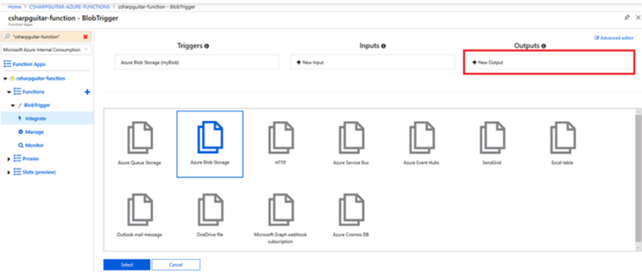Click New Input
This screenshot has width=642, height=276.
point(372,63)
